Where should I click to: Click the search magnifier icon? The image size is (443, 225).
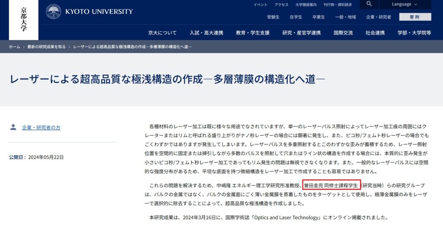coord(369,4)
